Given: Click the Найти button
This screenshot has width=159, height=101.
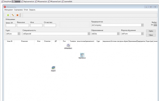Looking at the screenshot, I should 151,31.
